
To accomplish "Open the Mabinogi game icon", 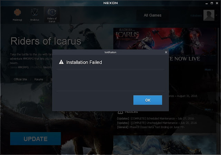I will coord(17,15).
